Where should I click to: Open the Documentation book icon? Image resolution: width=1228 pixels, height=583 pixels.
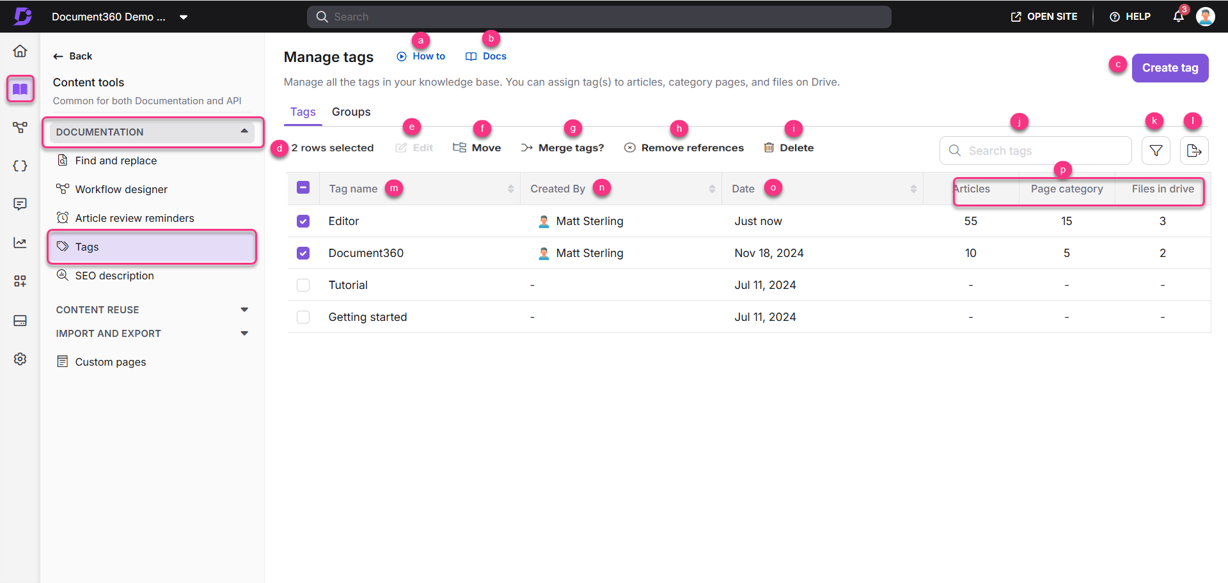[20, 89]
